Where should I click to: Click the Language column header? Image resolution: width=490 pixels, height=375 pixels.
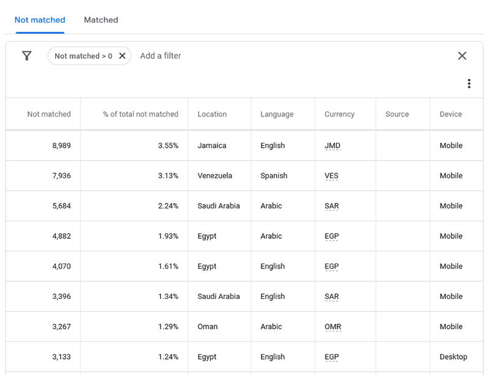[x=277, y=114]
